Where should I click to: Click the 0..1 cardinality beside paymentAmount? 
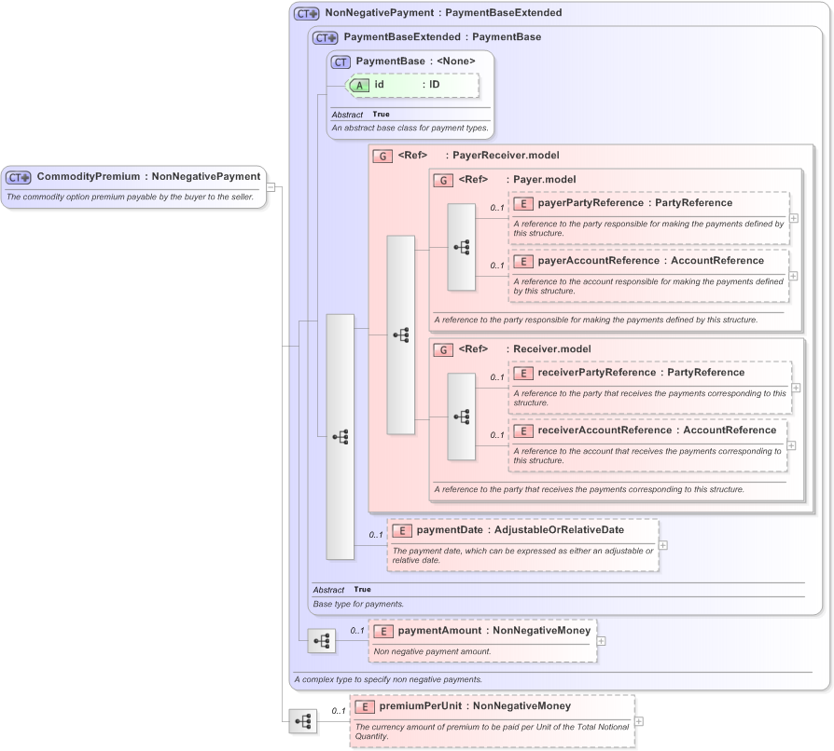[x=357, y=631]
